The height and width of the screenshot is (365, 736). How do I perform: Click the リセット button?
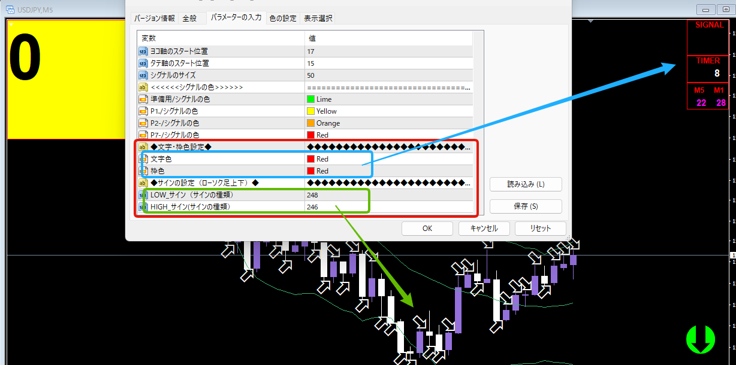540,229
